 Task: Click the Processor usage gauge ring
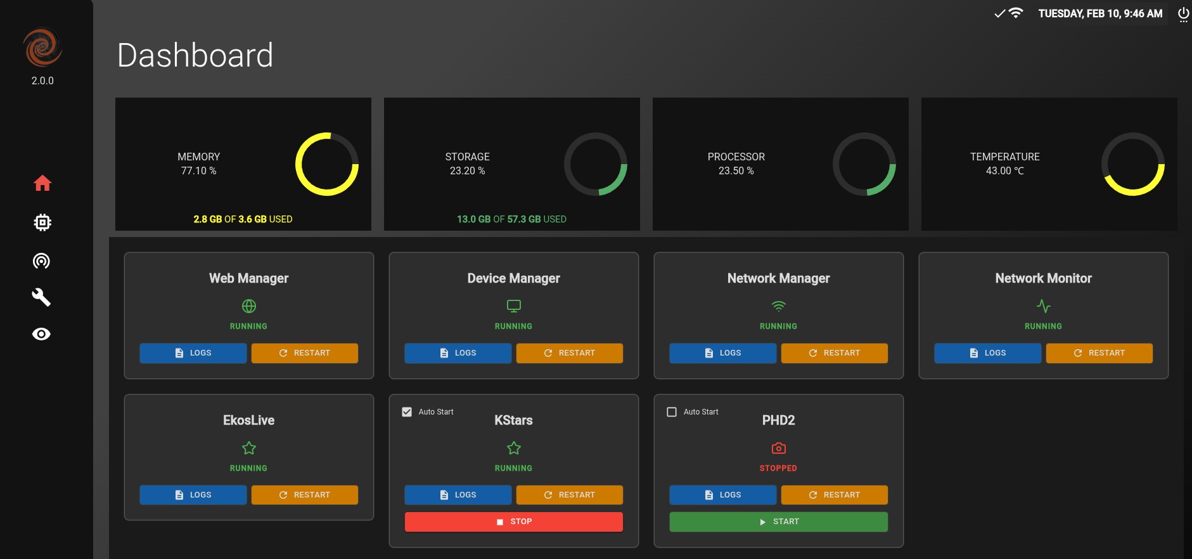click(x=864, y=164)
